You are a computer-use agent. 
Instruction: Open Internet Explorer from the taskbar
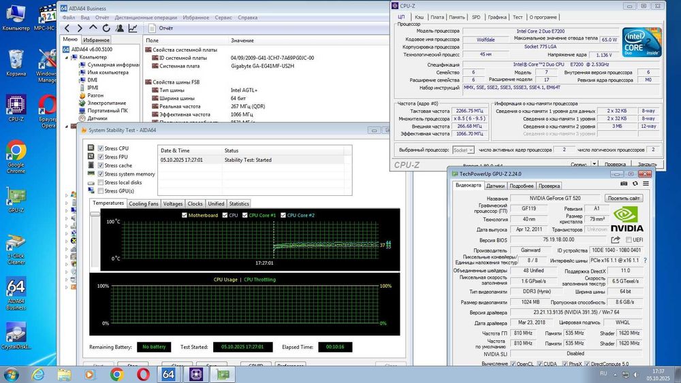38,374
